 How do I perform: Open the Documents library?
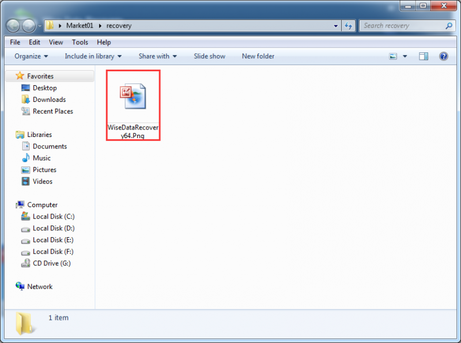50,146
